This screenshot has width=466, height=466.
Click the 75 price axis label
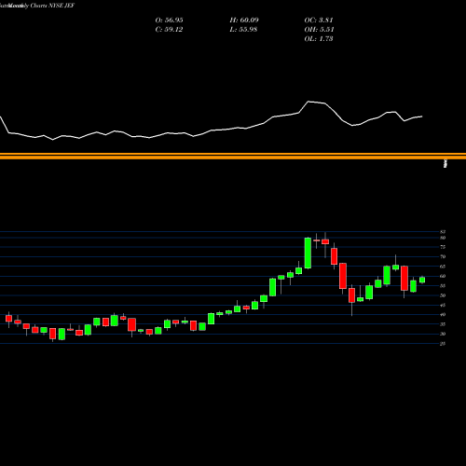443,247
